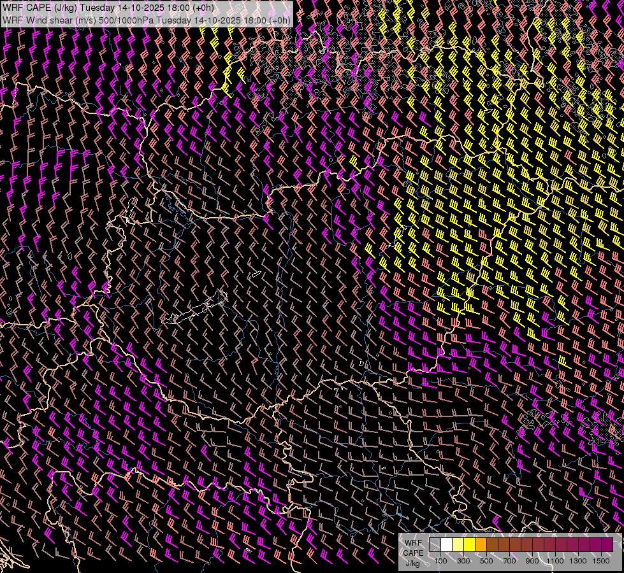Click the white swatch in the CAPE legend
The height and width of the screenshot is (573, 624).
tap(446, 545)
